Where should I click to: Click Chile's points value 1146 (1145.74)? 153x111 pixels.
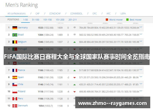pos(46,85)
